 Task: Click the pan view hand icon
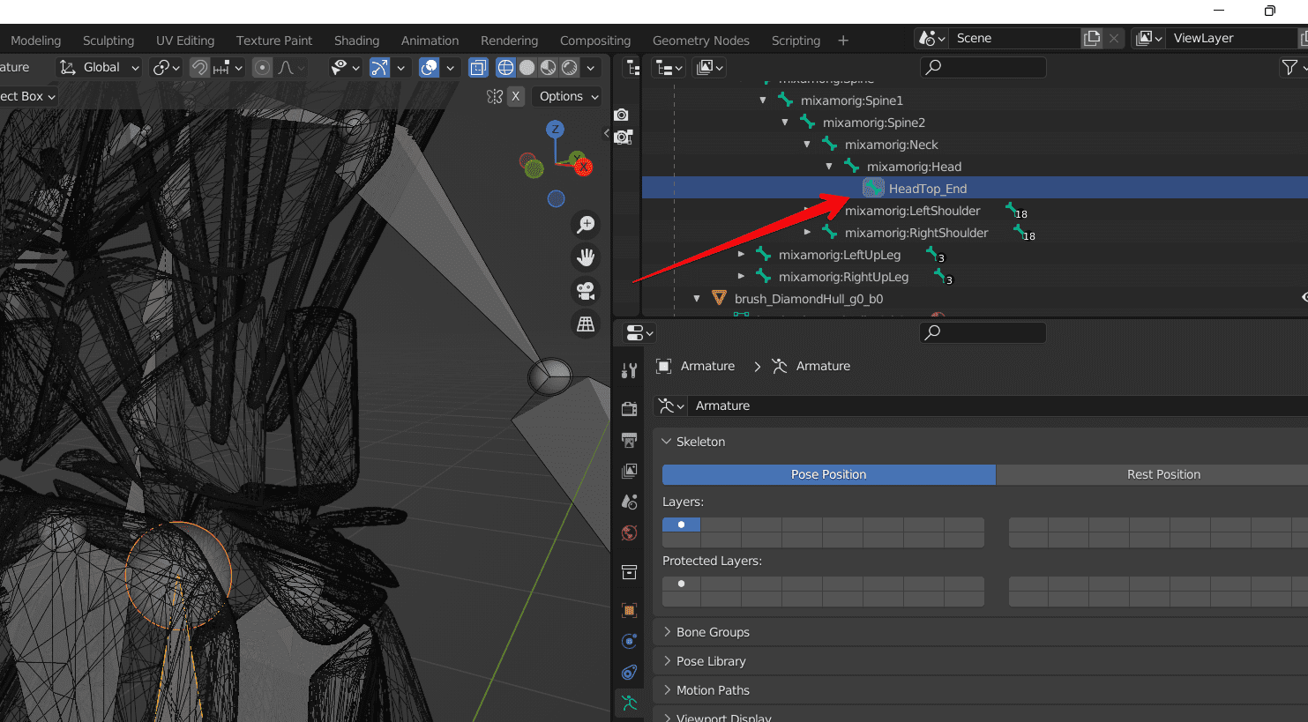pyautogui.click(x=586, y=257)
